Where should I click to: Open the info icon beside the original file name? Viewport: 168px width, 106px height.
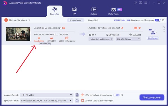64,28
